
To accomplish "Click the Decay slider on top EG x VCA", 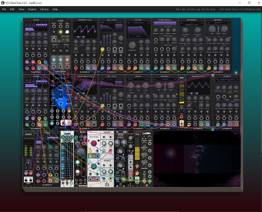I will 104,39.
